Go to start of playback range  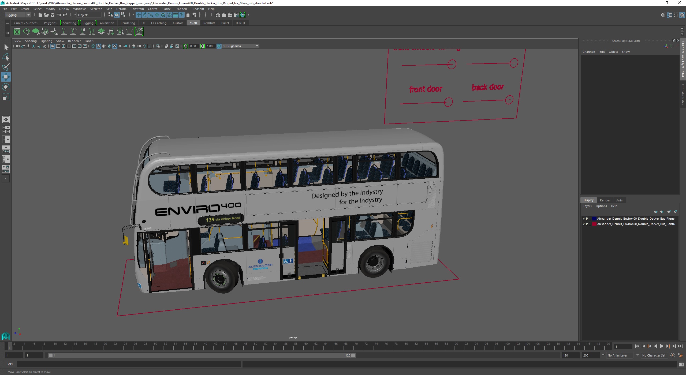point(637,346)
